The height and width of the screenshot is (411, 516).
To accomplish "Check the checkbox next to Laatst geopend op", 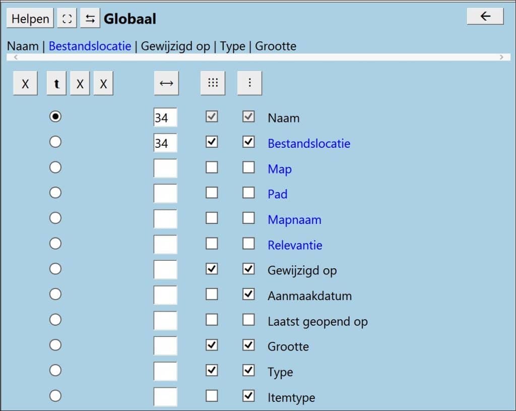I will [248, 320].
